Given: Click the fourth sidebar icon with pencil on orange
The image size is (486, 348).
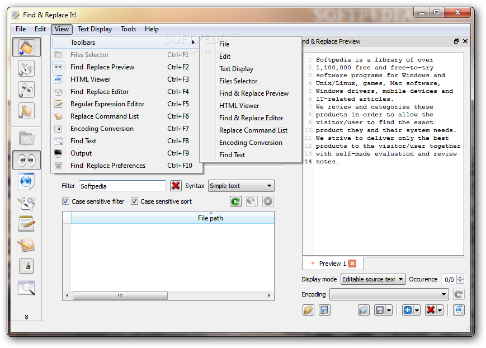Looking at the screenshot, I should pyautogui.click(x=26, y=111).
